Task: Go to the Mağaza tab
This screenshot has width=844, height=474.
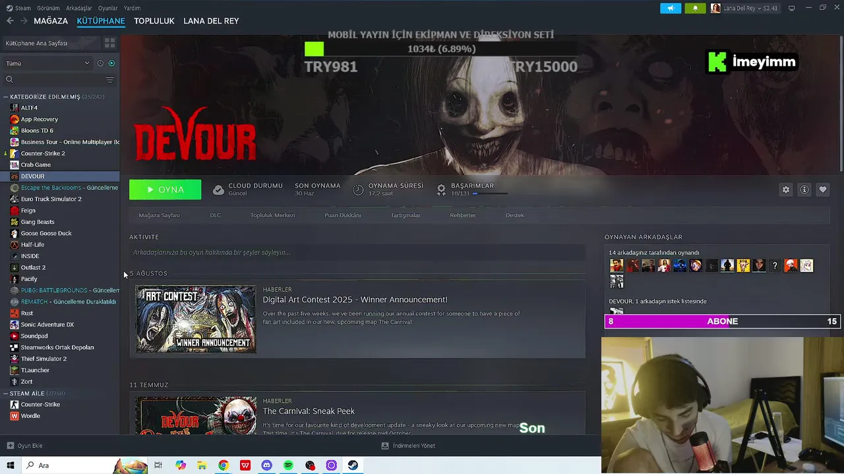Action: click(x=51, y=21)
